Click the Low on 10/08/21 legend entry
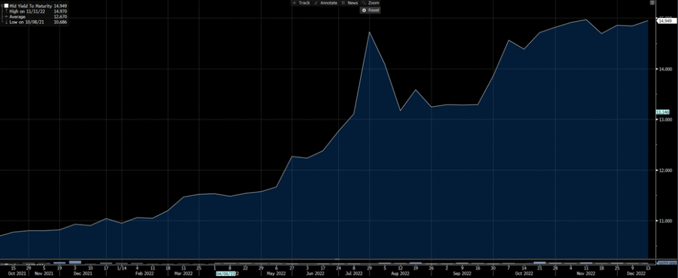 (x=26, y=23)
